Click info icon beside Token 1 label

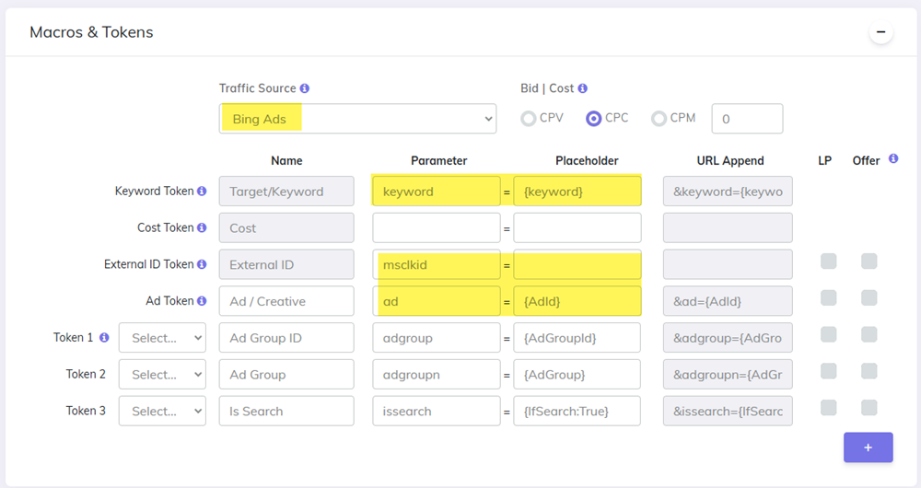104,337
